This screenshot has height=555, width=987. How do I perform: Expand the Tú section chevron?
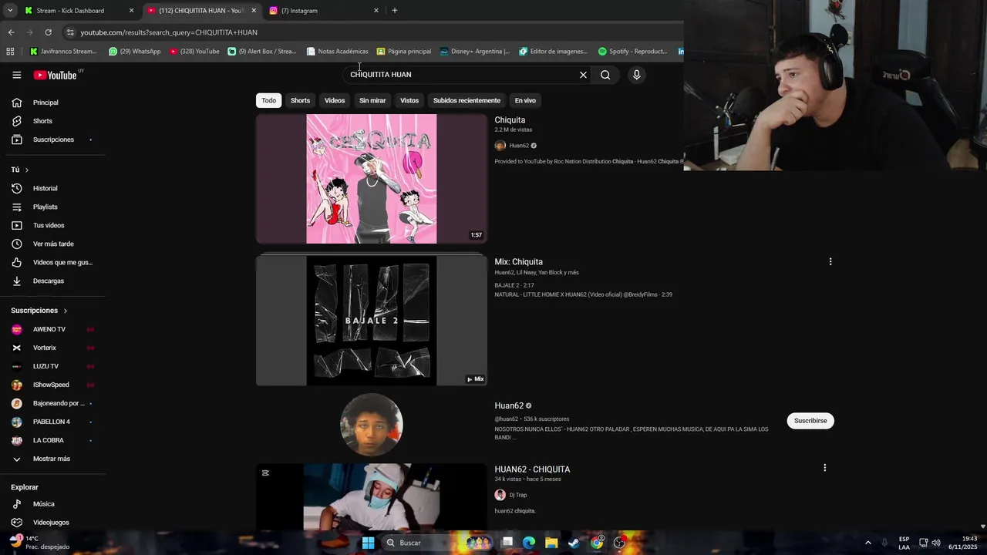point(26,170)
